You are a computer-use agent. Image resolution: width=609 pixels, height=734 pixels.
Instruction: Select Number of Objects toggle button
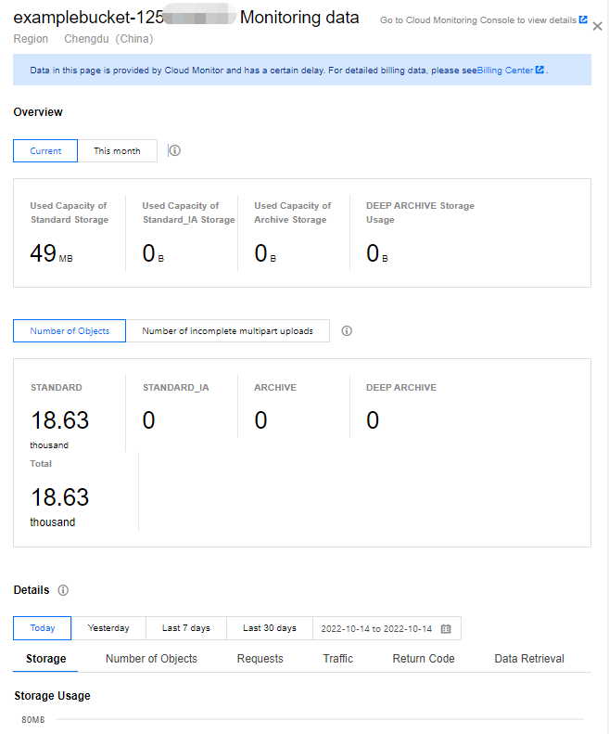coord(70,330)
